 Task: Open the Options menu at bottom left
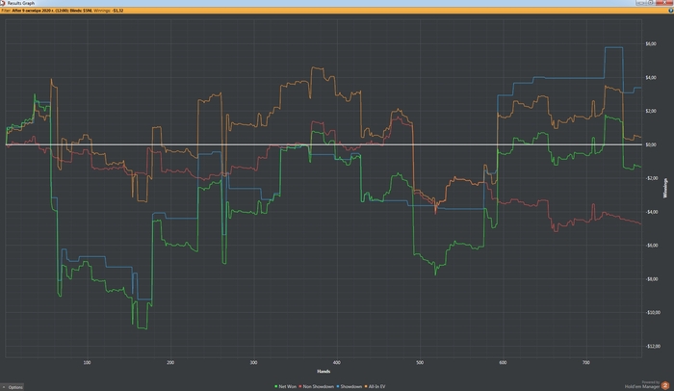point(12,387)
